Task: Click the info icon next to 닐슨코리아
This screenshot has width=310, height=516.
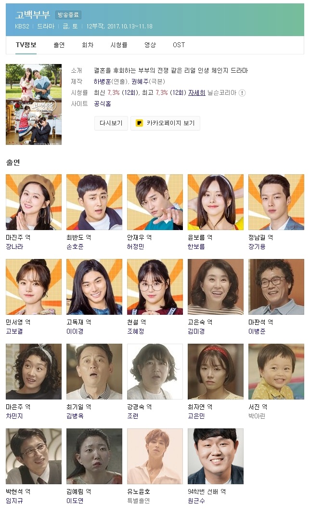Action: tap(242, 93)
